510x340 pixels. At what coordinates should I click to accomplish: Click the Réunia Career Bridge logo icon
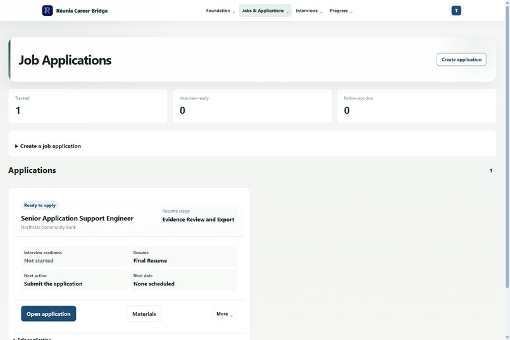[x=47, y=11]
